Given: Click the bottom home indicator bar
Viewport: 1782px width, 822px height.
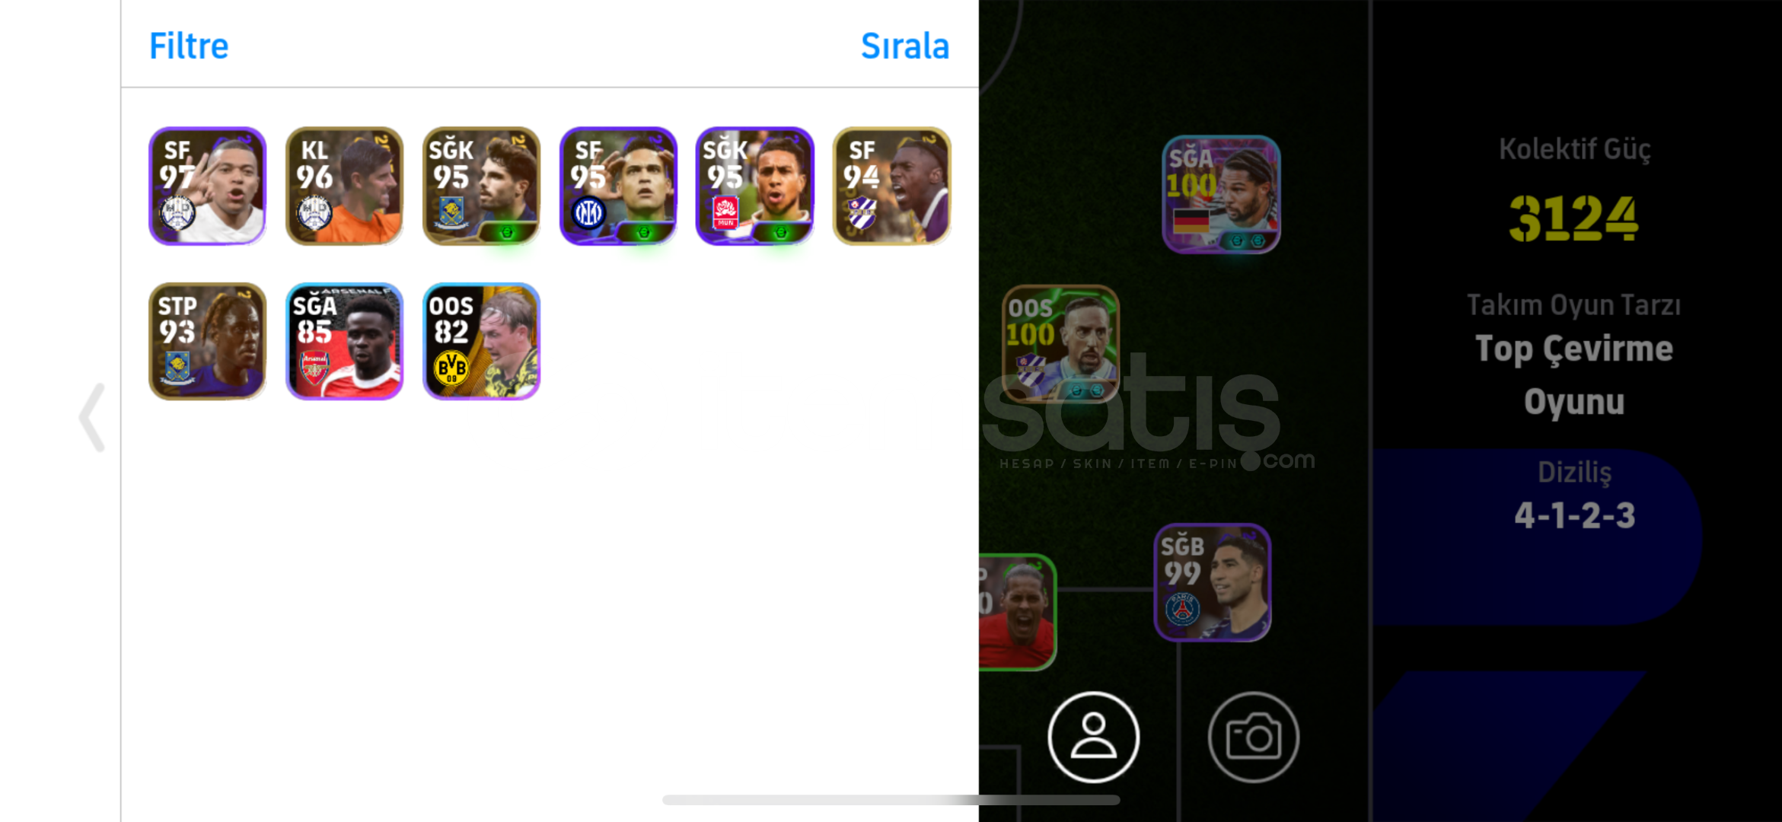Looking at the screenshot, I should (891, 800).
